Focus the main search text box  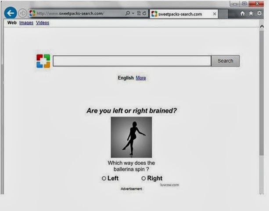coord(132,61)
